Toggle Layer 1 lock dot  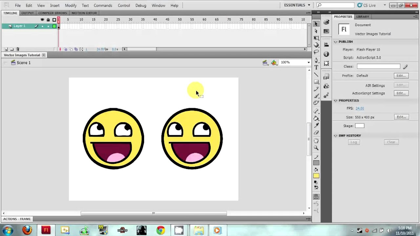point(48,26)
